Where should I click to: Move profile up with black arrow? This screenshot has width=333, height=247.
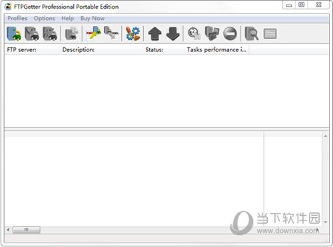[155, 34]
